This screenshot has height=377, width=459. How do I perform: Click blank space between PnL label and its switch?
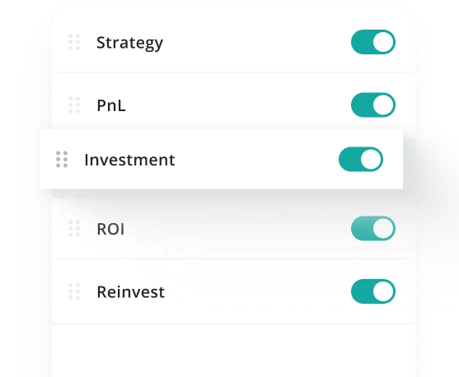[238, 105]
